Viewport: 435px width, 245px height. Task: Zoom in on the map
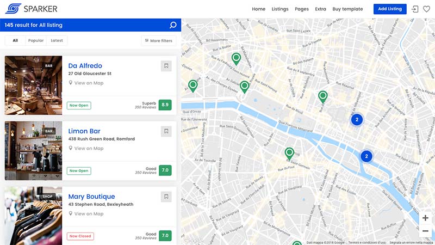click(425, 218)
